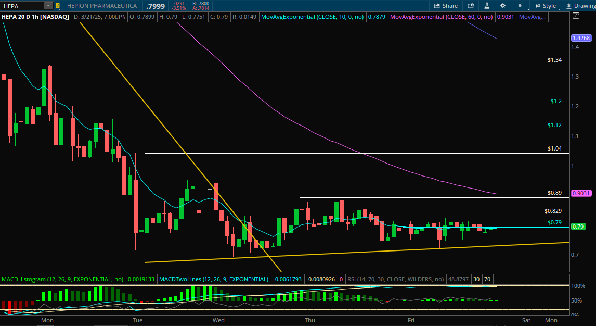Click the -3.51% change value
This screenshot has width=596, height=326.
click(x=179, y=8)
